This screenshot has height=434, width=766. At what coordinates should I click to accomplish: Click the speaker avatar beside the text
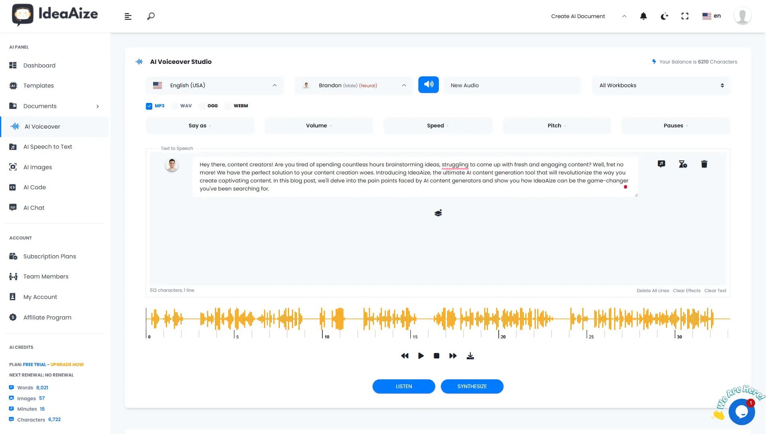pyautogui.click(x=172, y=165)
